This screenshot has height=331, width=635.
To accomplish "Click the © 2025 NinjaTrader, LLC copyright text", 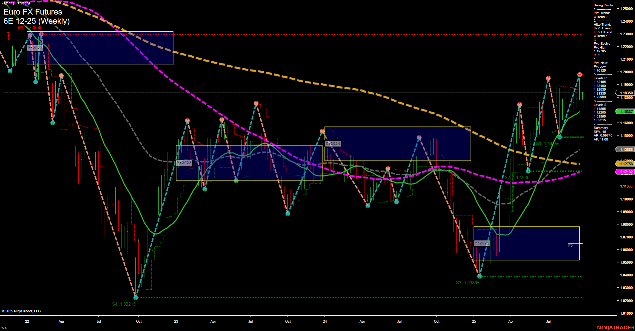I will pos(21,311).
